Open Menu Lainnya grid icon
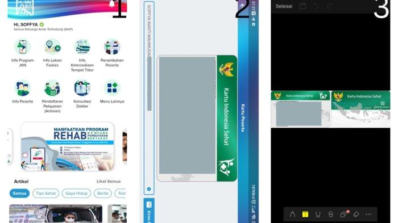 tap(112, 88)
